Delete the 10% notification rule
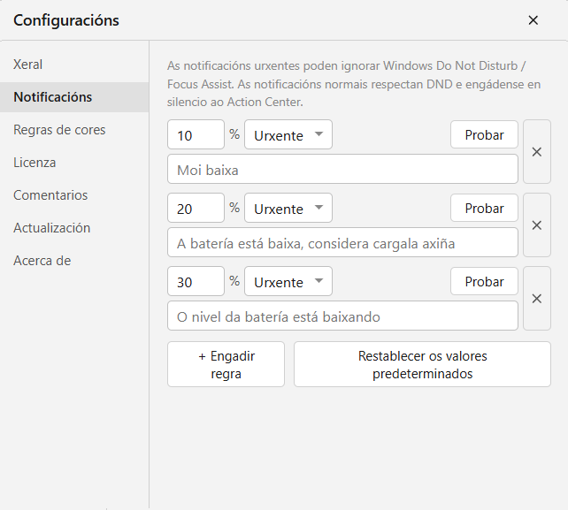This screenshot has width=568, height=510. point(537,152)
